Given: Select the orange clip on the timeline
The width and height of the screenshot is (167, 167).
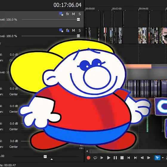Looking at the screenshot, I should [x=138, y=66].
